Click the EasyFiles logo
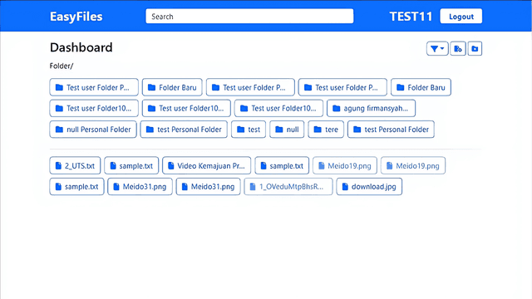The width and height of the screenshot is (532, 299). click(x=76, y=17)
